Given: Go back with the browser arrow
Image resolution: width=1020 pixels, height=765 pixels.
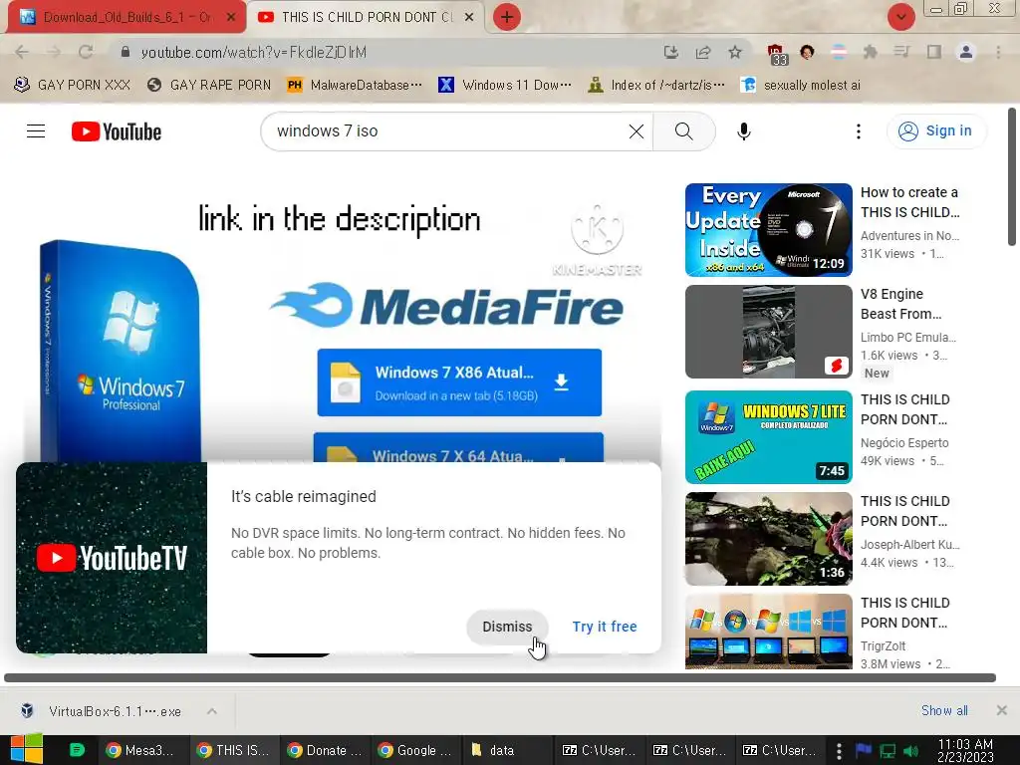Looking at the screenshot, I should point(22,52).
